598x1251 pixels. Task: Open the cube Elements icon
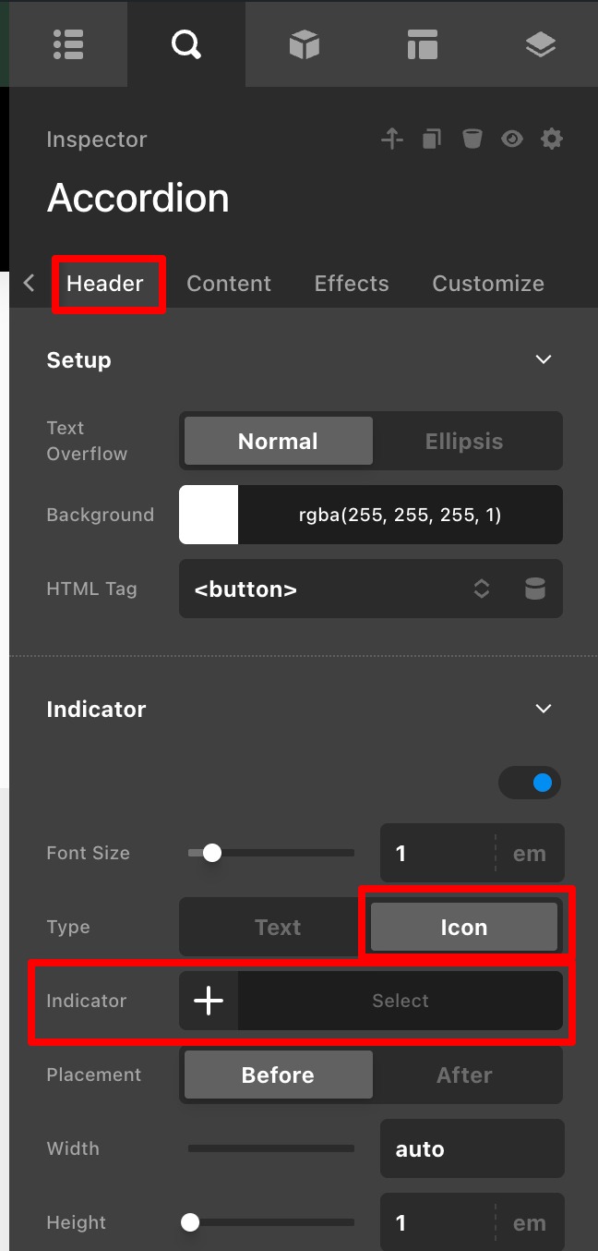[x=304, y=44]
